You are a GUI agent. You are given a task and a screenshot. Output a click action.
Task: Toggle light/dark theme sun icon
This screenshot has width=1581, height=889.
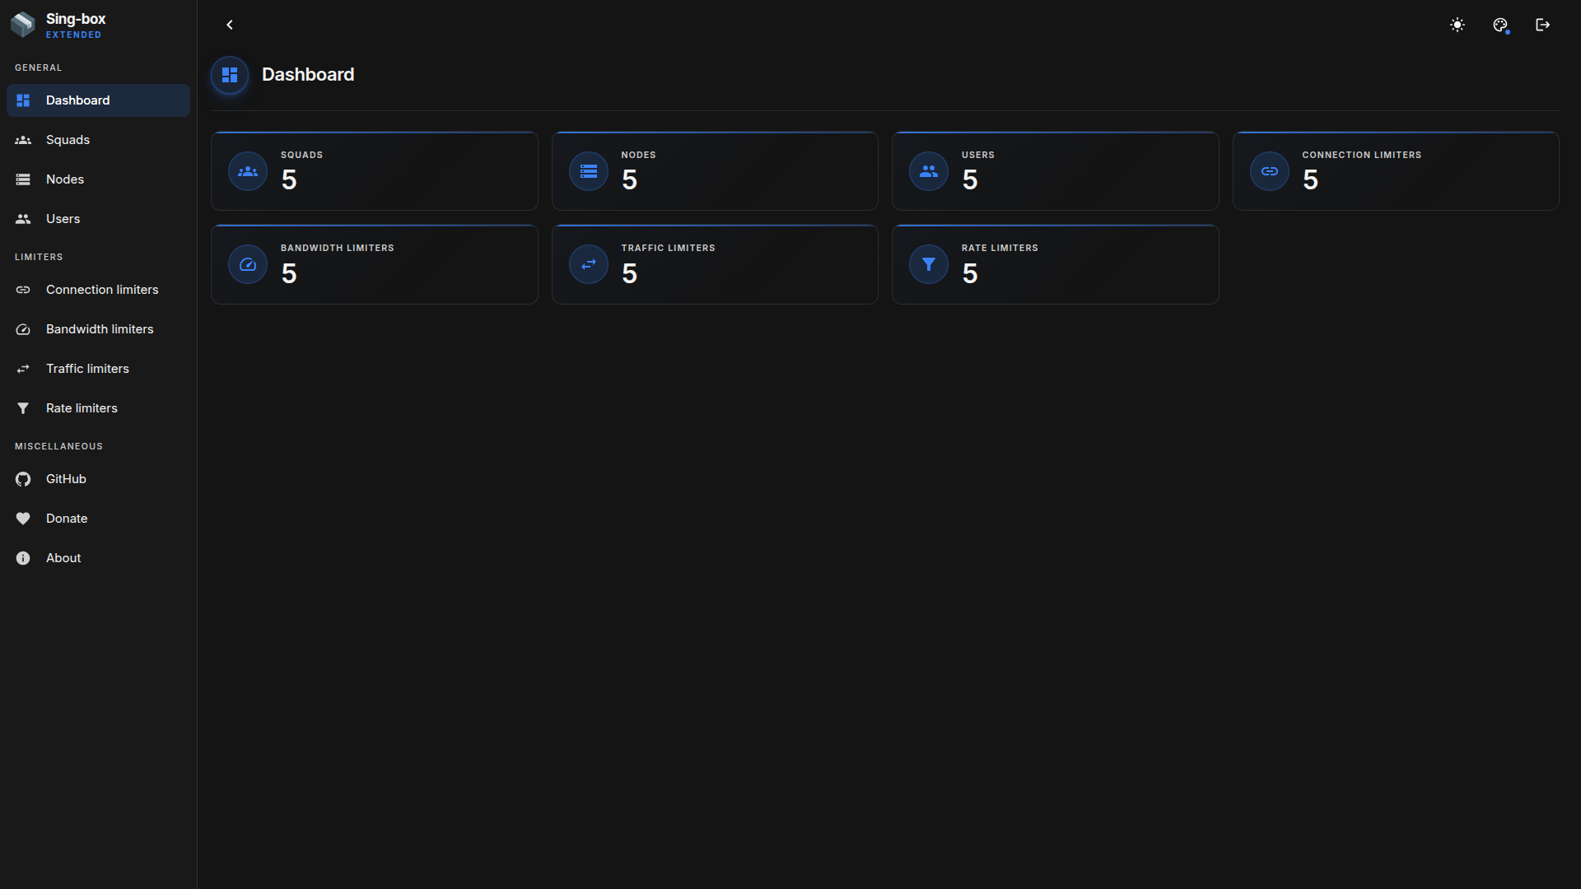pos(1457,25)
